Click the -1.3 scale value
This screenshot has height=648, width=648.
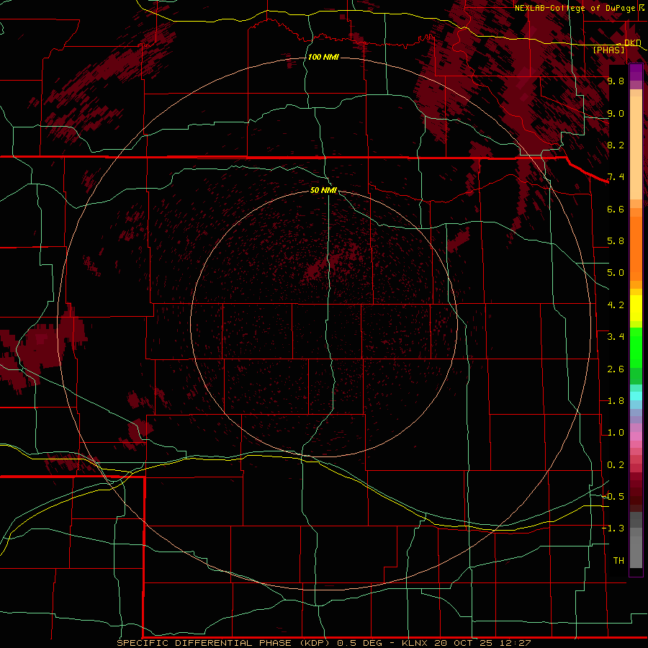[x=613, y=528]
